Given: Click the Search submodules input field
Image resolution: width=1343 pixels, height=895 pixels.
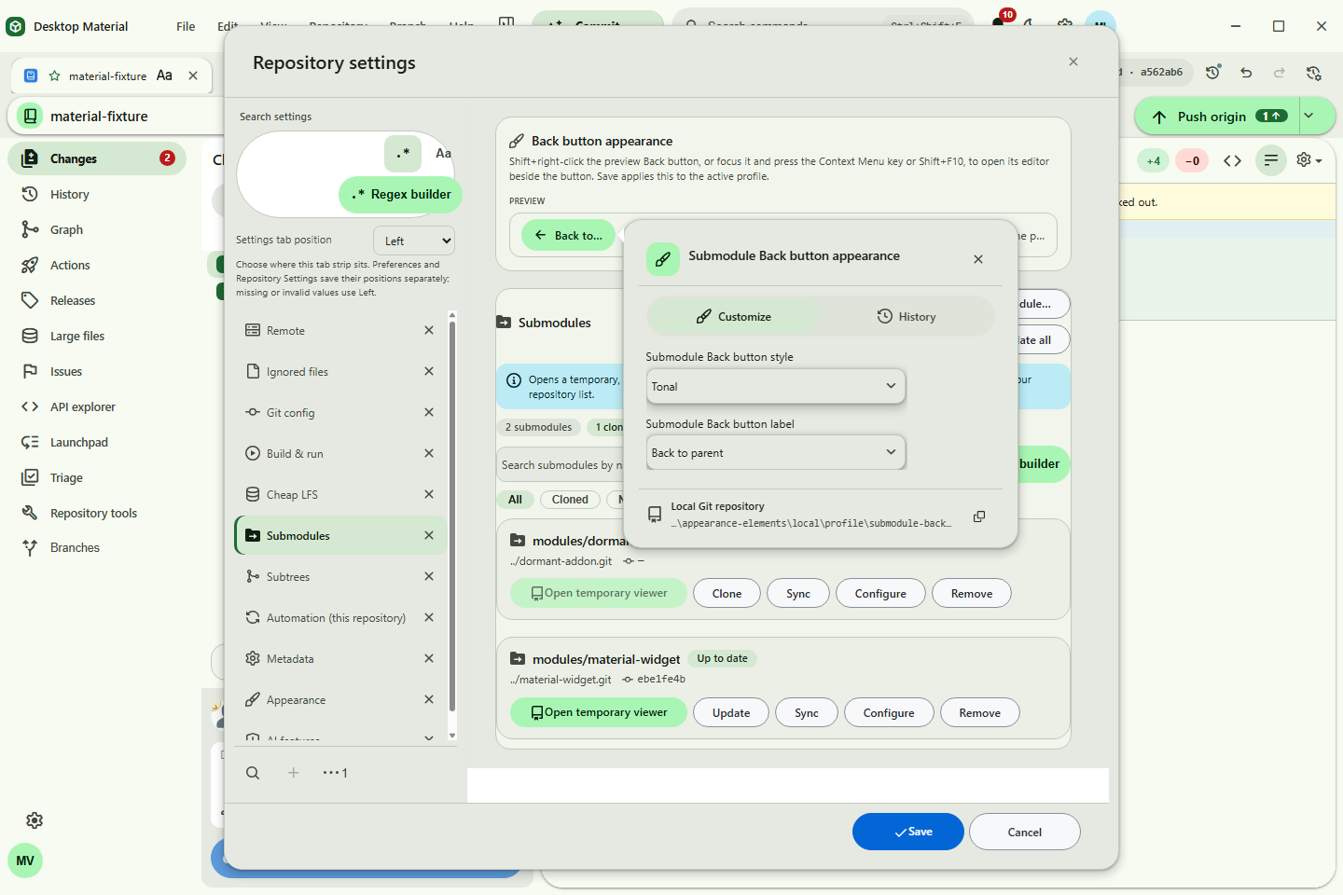Looking at the screenshot, I should (561, 464).
